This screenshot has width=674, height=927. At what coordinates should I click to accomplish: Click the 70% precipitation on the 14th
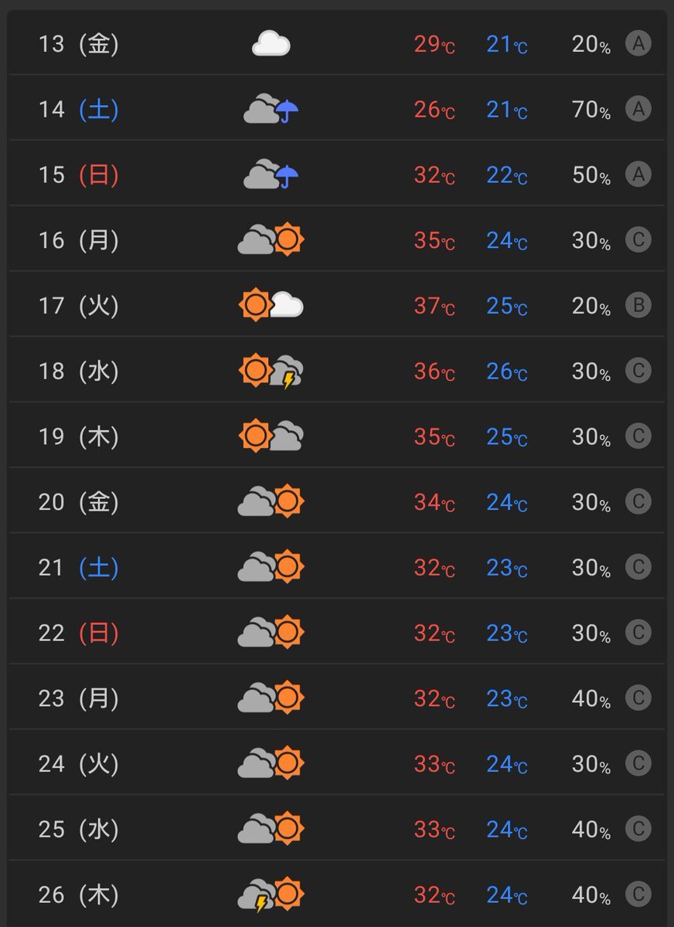tap(591, 110)
